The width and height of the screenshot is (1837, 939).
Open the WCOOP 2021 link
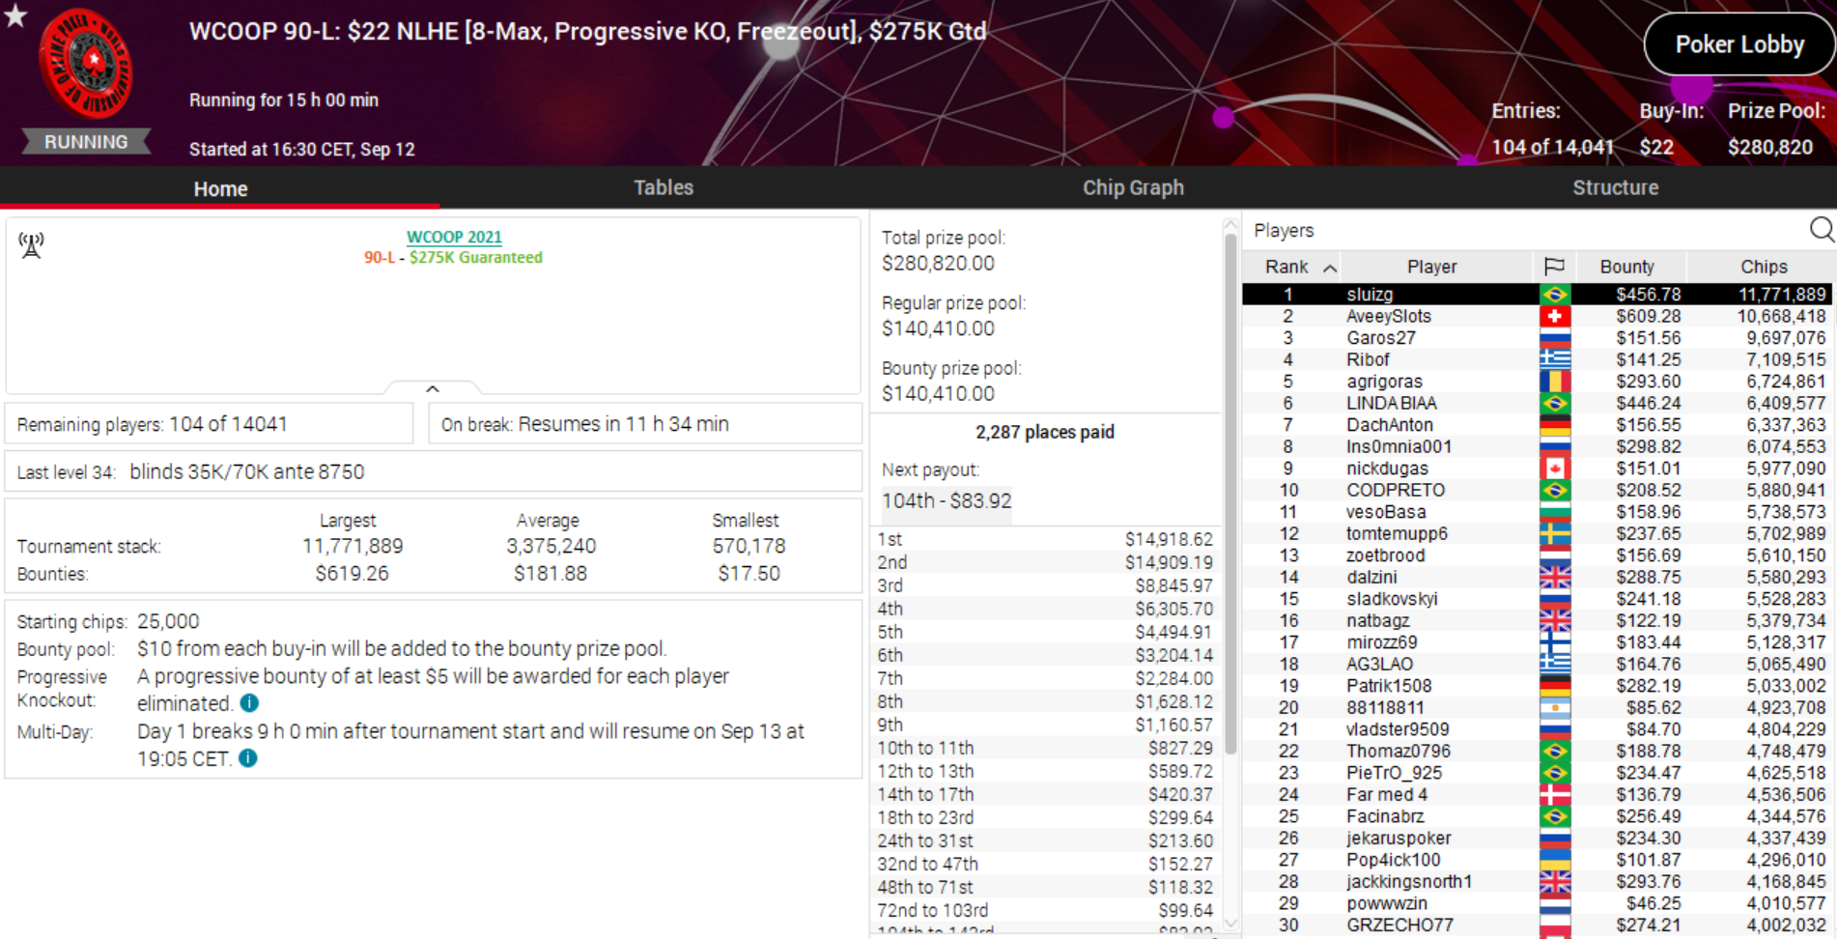454,237
